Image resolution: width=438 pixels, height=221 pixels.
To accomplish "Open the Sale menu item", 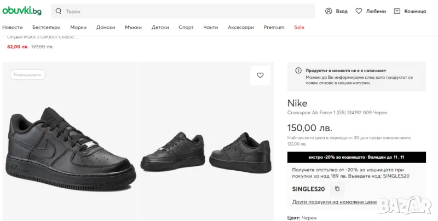I will 299,27.
